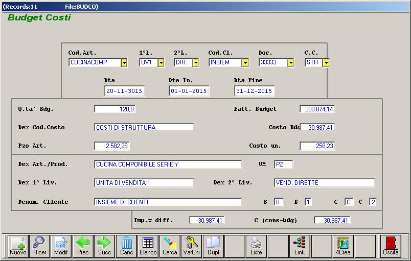Click the Link tree diagram icon

click(x=300, y=246)
